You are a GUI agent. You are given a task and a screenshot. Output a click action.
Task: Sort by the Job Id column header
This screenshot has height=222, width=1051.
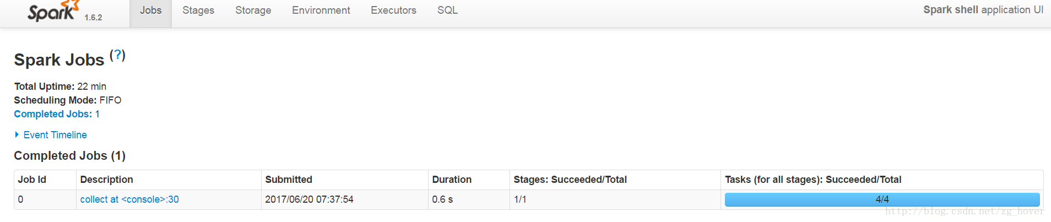[x=32, y=180]
